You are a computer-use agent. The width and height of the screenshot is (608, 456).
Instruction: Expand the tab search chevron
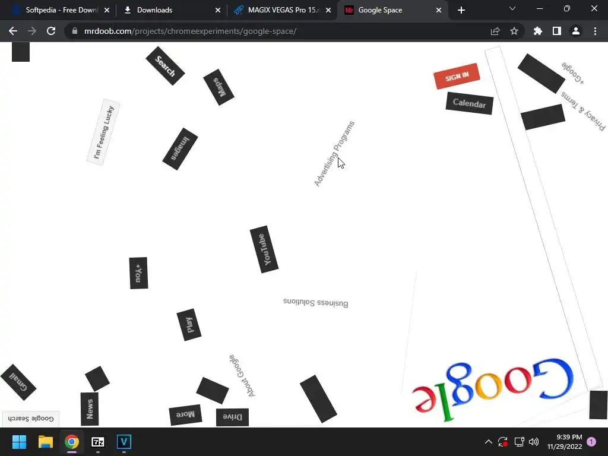(x=512, y=8)
